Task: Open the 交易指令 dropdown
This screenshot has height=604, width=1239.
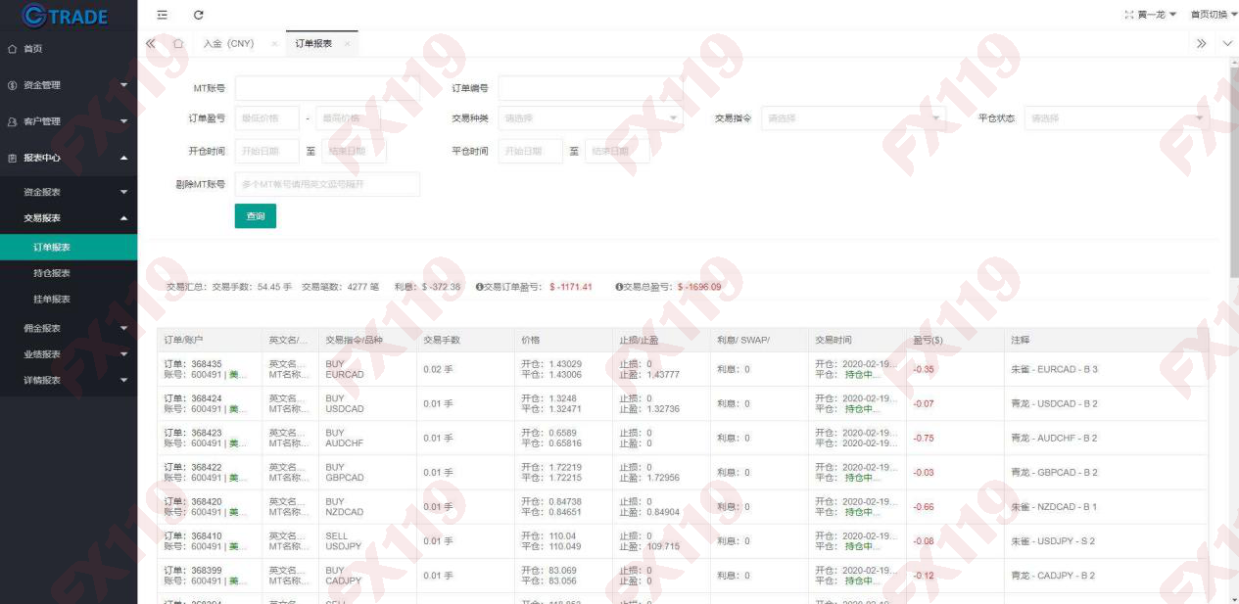Action: tap(854, 118)
